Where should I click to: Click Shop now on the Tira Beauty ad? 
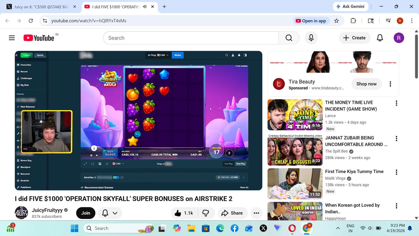366,84
